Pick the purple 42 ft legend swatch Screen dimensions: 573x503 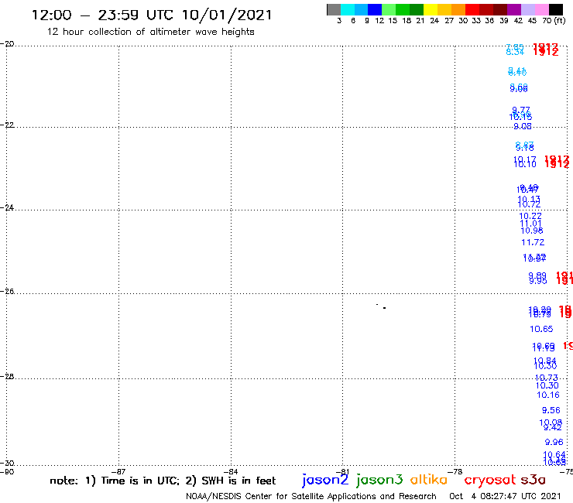click(x=514, y=9)
